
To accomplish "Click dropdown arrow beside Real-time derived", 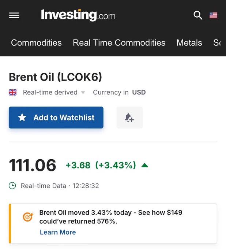I will [83, 92].
